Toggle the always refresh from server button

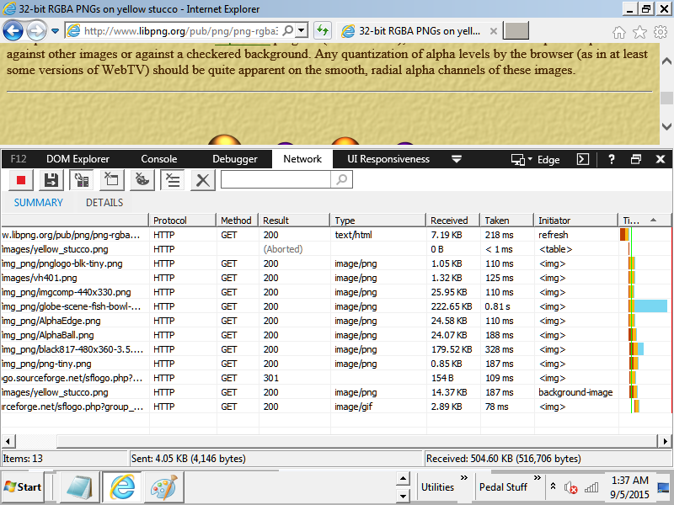tap(81, 180)
